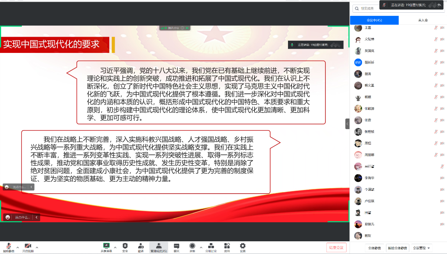
Task: Open the 应用 apps icon
Action: click(227, 246)
